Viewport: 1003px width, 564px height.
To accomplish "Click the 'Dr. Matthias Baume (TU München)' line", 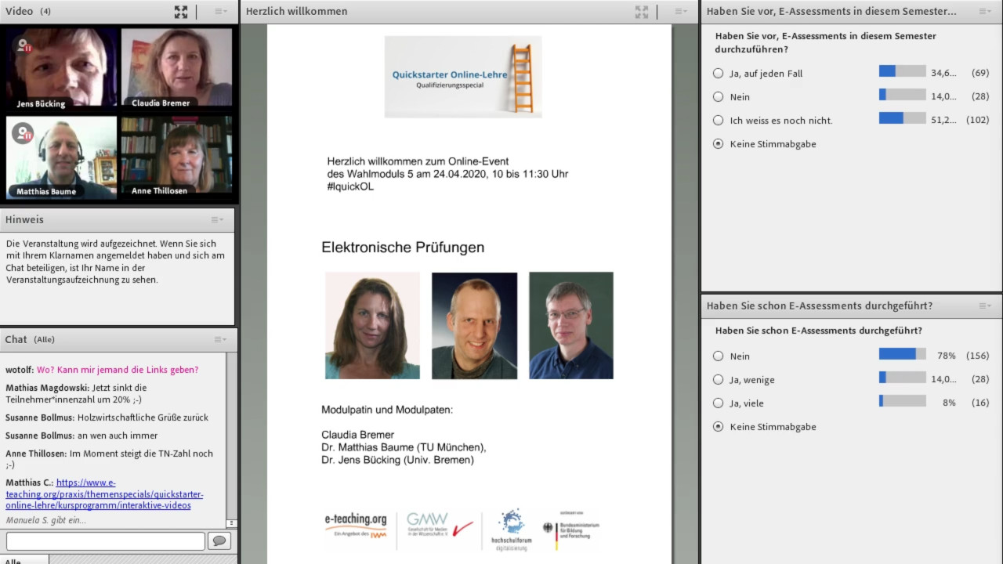I will (404, 447).
